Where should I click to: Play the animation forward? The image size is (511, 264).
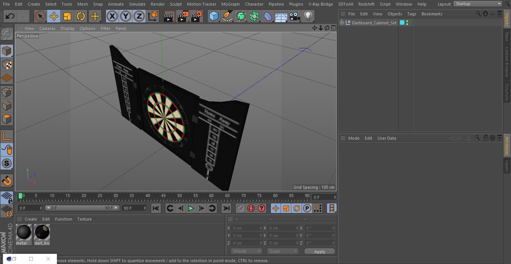click(x=191, y=208)
